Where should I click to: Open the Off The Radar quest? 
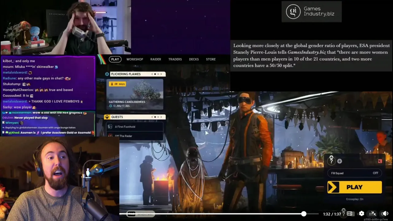click(135, 135)
